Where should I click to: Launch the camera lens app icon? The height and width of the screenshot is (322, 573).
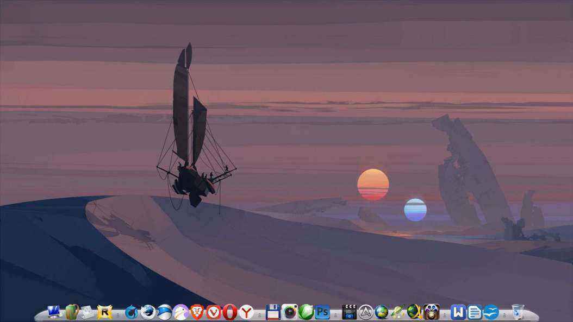click(x=289, y=312)
